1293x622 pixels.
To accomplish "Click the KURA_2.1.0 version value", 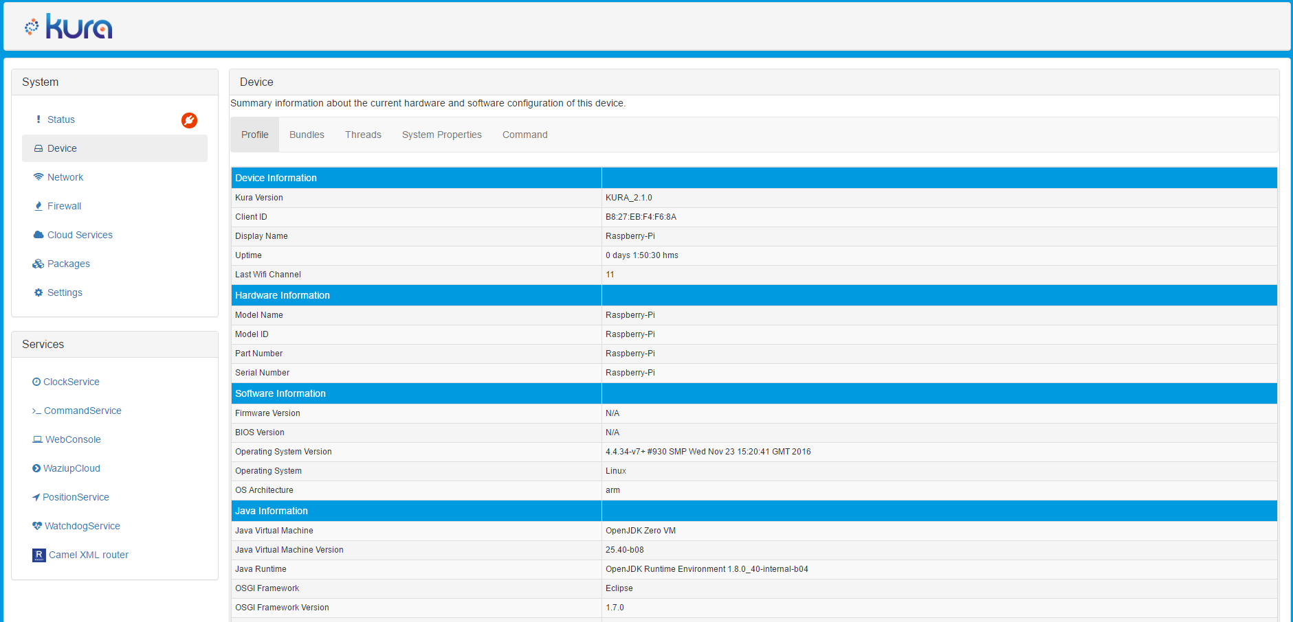I will coord(629,198).
